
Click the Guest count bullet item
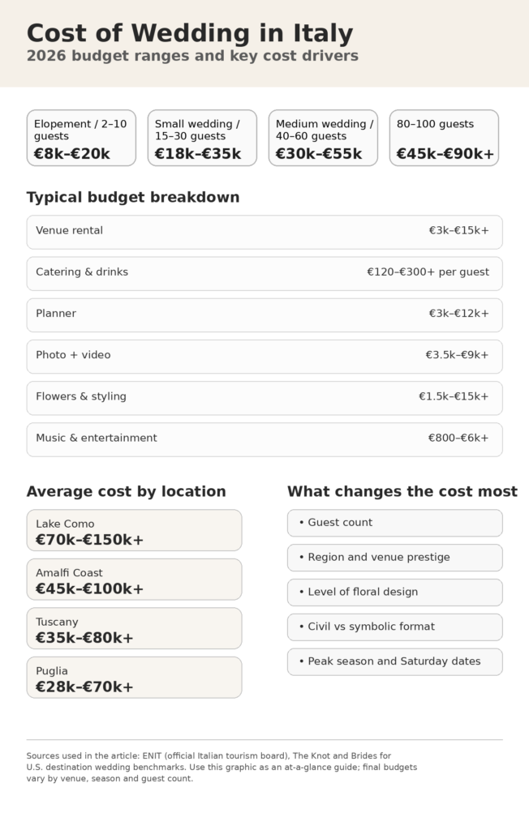394,523
